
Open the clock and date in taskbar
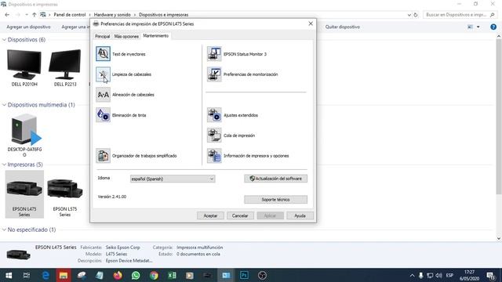(469, 275)
